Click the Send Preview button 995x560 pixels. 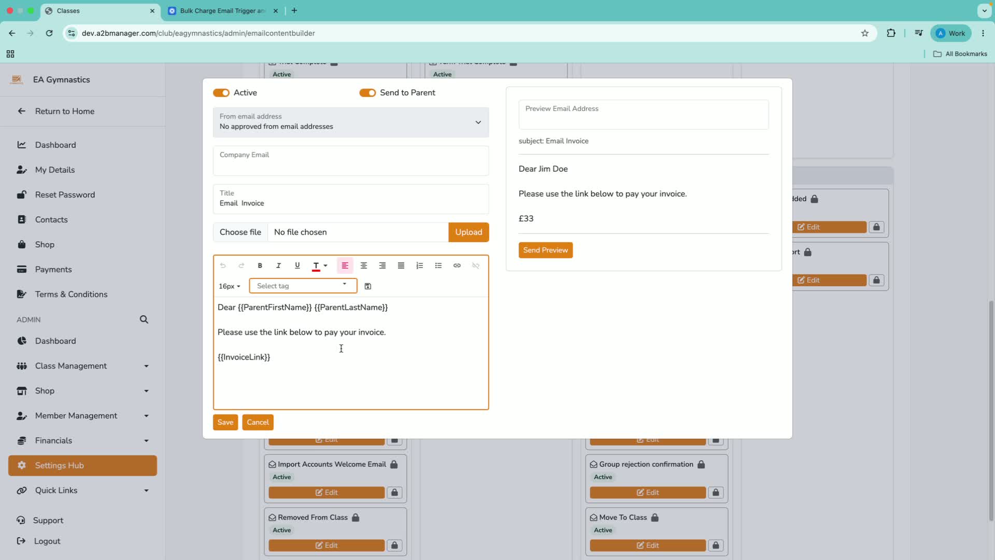coord(546,250)
